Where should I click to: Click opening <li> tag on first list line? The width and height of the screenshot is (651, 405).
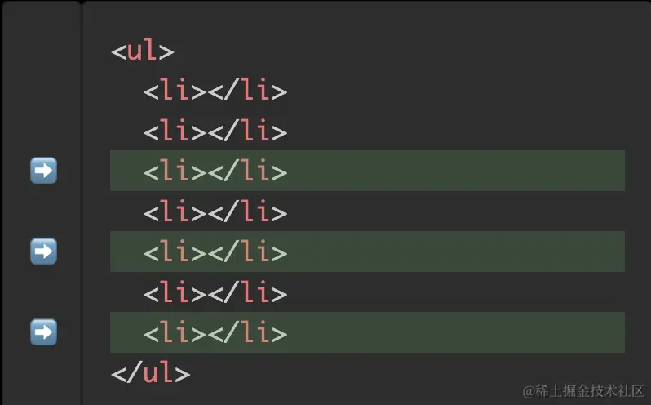175,91
